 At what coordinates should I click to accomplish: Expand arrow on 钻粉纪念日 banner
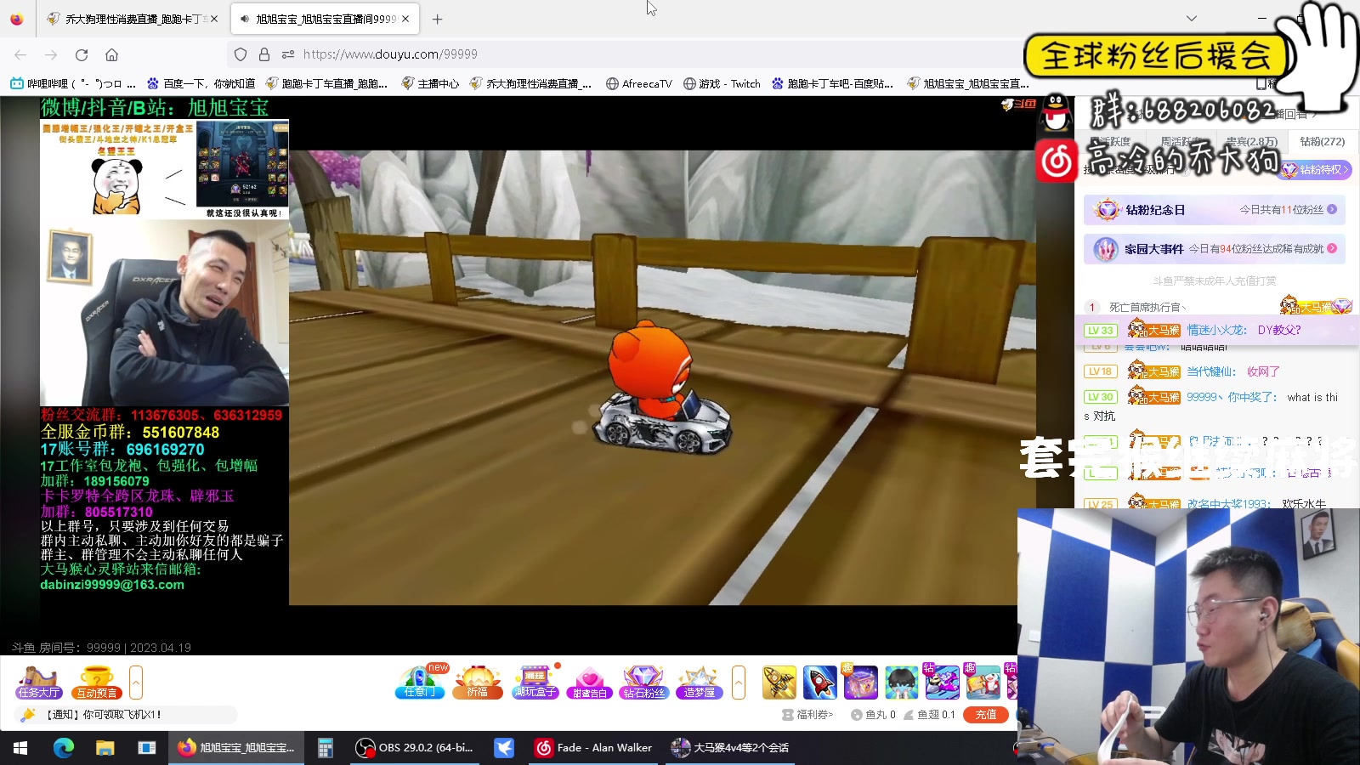tap(1332, 210)
